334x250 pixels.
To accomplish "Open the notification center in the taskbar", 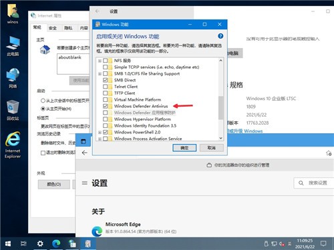I will (323, 244).
